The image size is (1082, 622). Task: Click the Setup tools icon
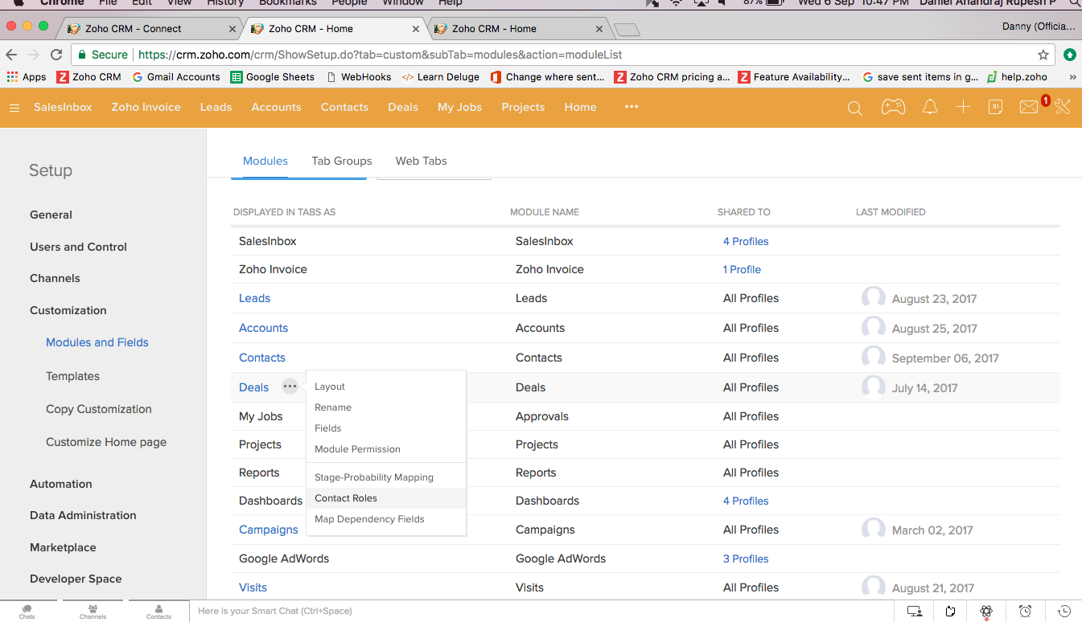coord(1063,107)
